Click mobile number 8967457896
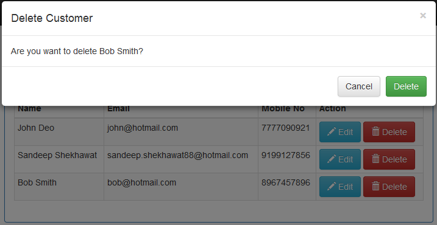The image size is (437, 225). [x=286, y=182]
